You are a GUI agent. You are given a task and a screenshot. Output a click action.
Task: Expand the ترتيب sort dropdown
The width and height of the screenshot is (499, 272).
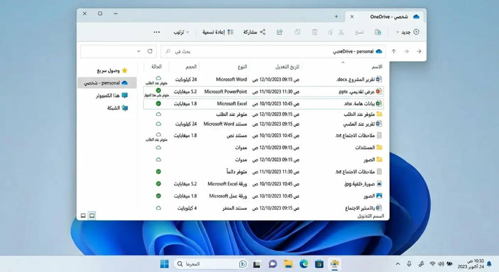coord(181,32)
